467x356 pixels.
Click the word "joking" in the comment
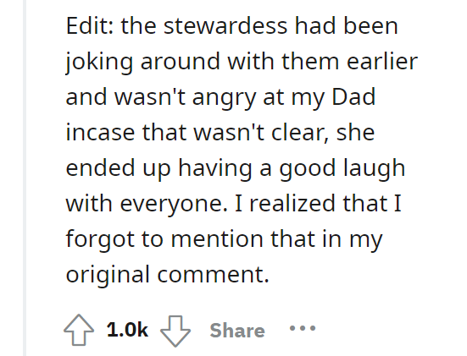[99, 63]
